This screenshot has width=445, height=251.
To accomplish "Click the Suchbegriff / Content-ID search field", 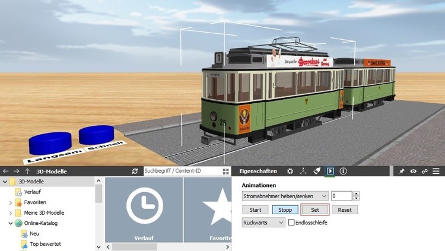I will (183, 171).
